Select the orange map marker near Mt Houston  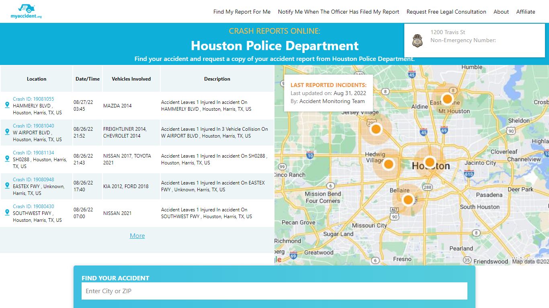447,99
